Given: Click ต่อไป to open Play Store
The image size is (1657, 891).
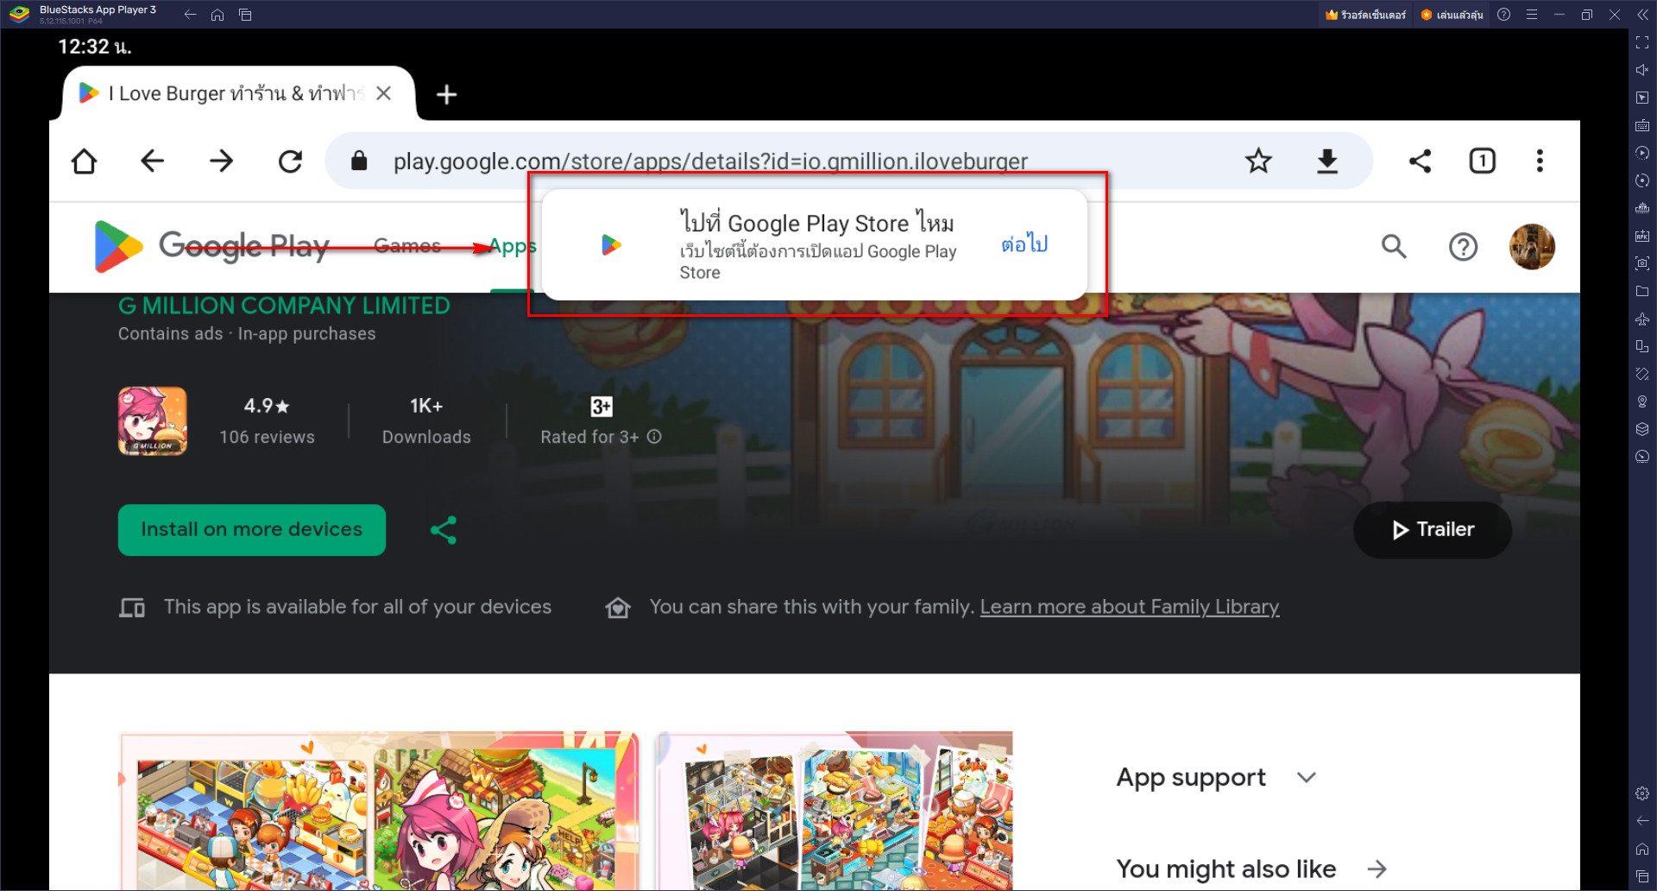Looking at the screenshot, I should click(x=1024, y=244).
